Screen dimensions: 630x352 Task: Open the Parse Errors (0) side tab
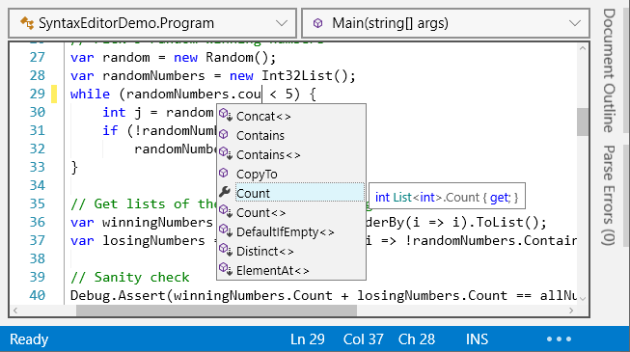coord(609,195)
